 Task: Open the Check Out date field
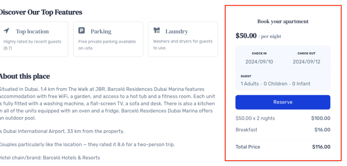coord(306,57)
